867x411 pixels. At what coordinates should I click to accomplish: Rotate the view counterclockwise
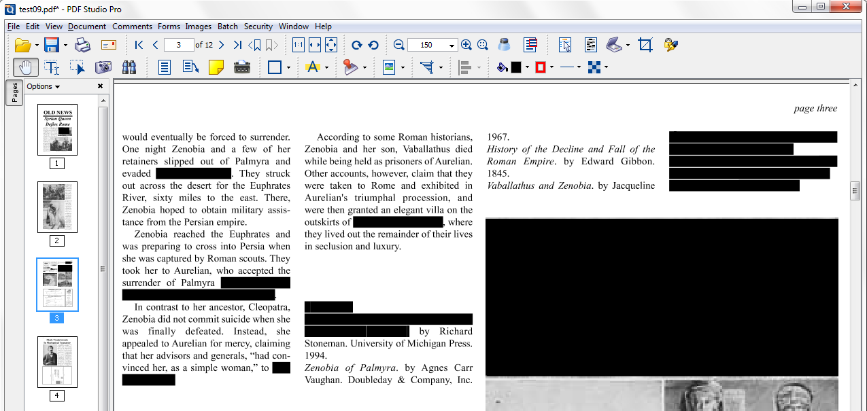point(373,45)
